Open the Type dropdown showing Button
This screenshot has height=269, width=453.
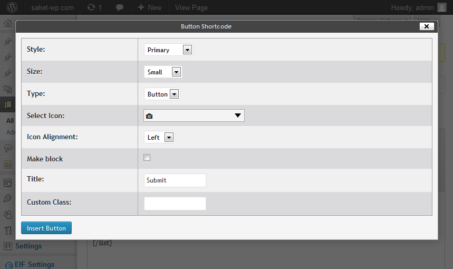[162, 94]
